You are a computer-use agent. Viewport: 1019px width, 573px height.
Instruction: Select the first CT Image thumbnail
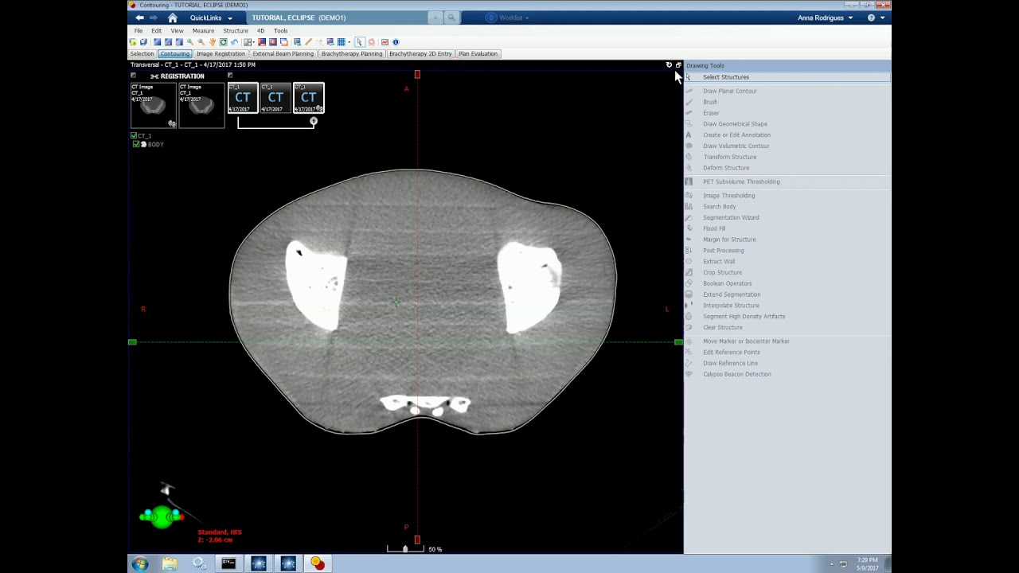pyautogui.click(x=154, y=104)
